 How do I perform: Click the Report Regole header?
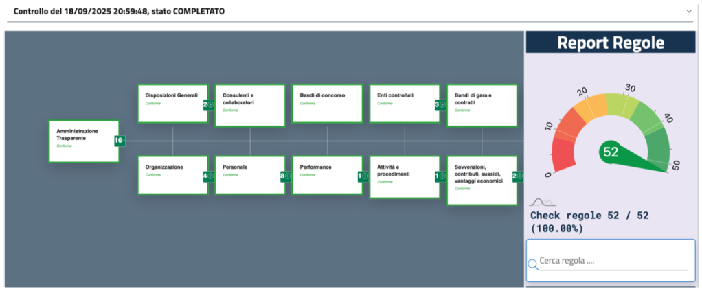tap(610, 43)
